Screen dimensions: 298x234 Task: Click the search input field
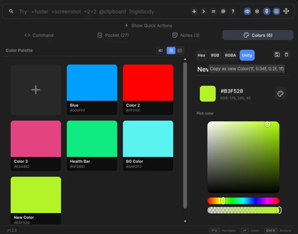104,11
